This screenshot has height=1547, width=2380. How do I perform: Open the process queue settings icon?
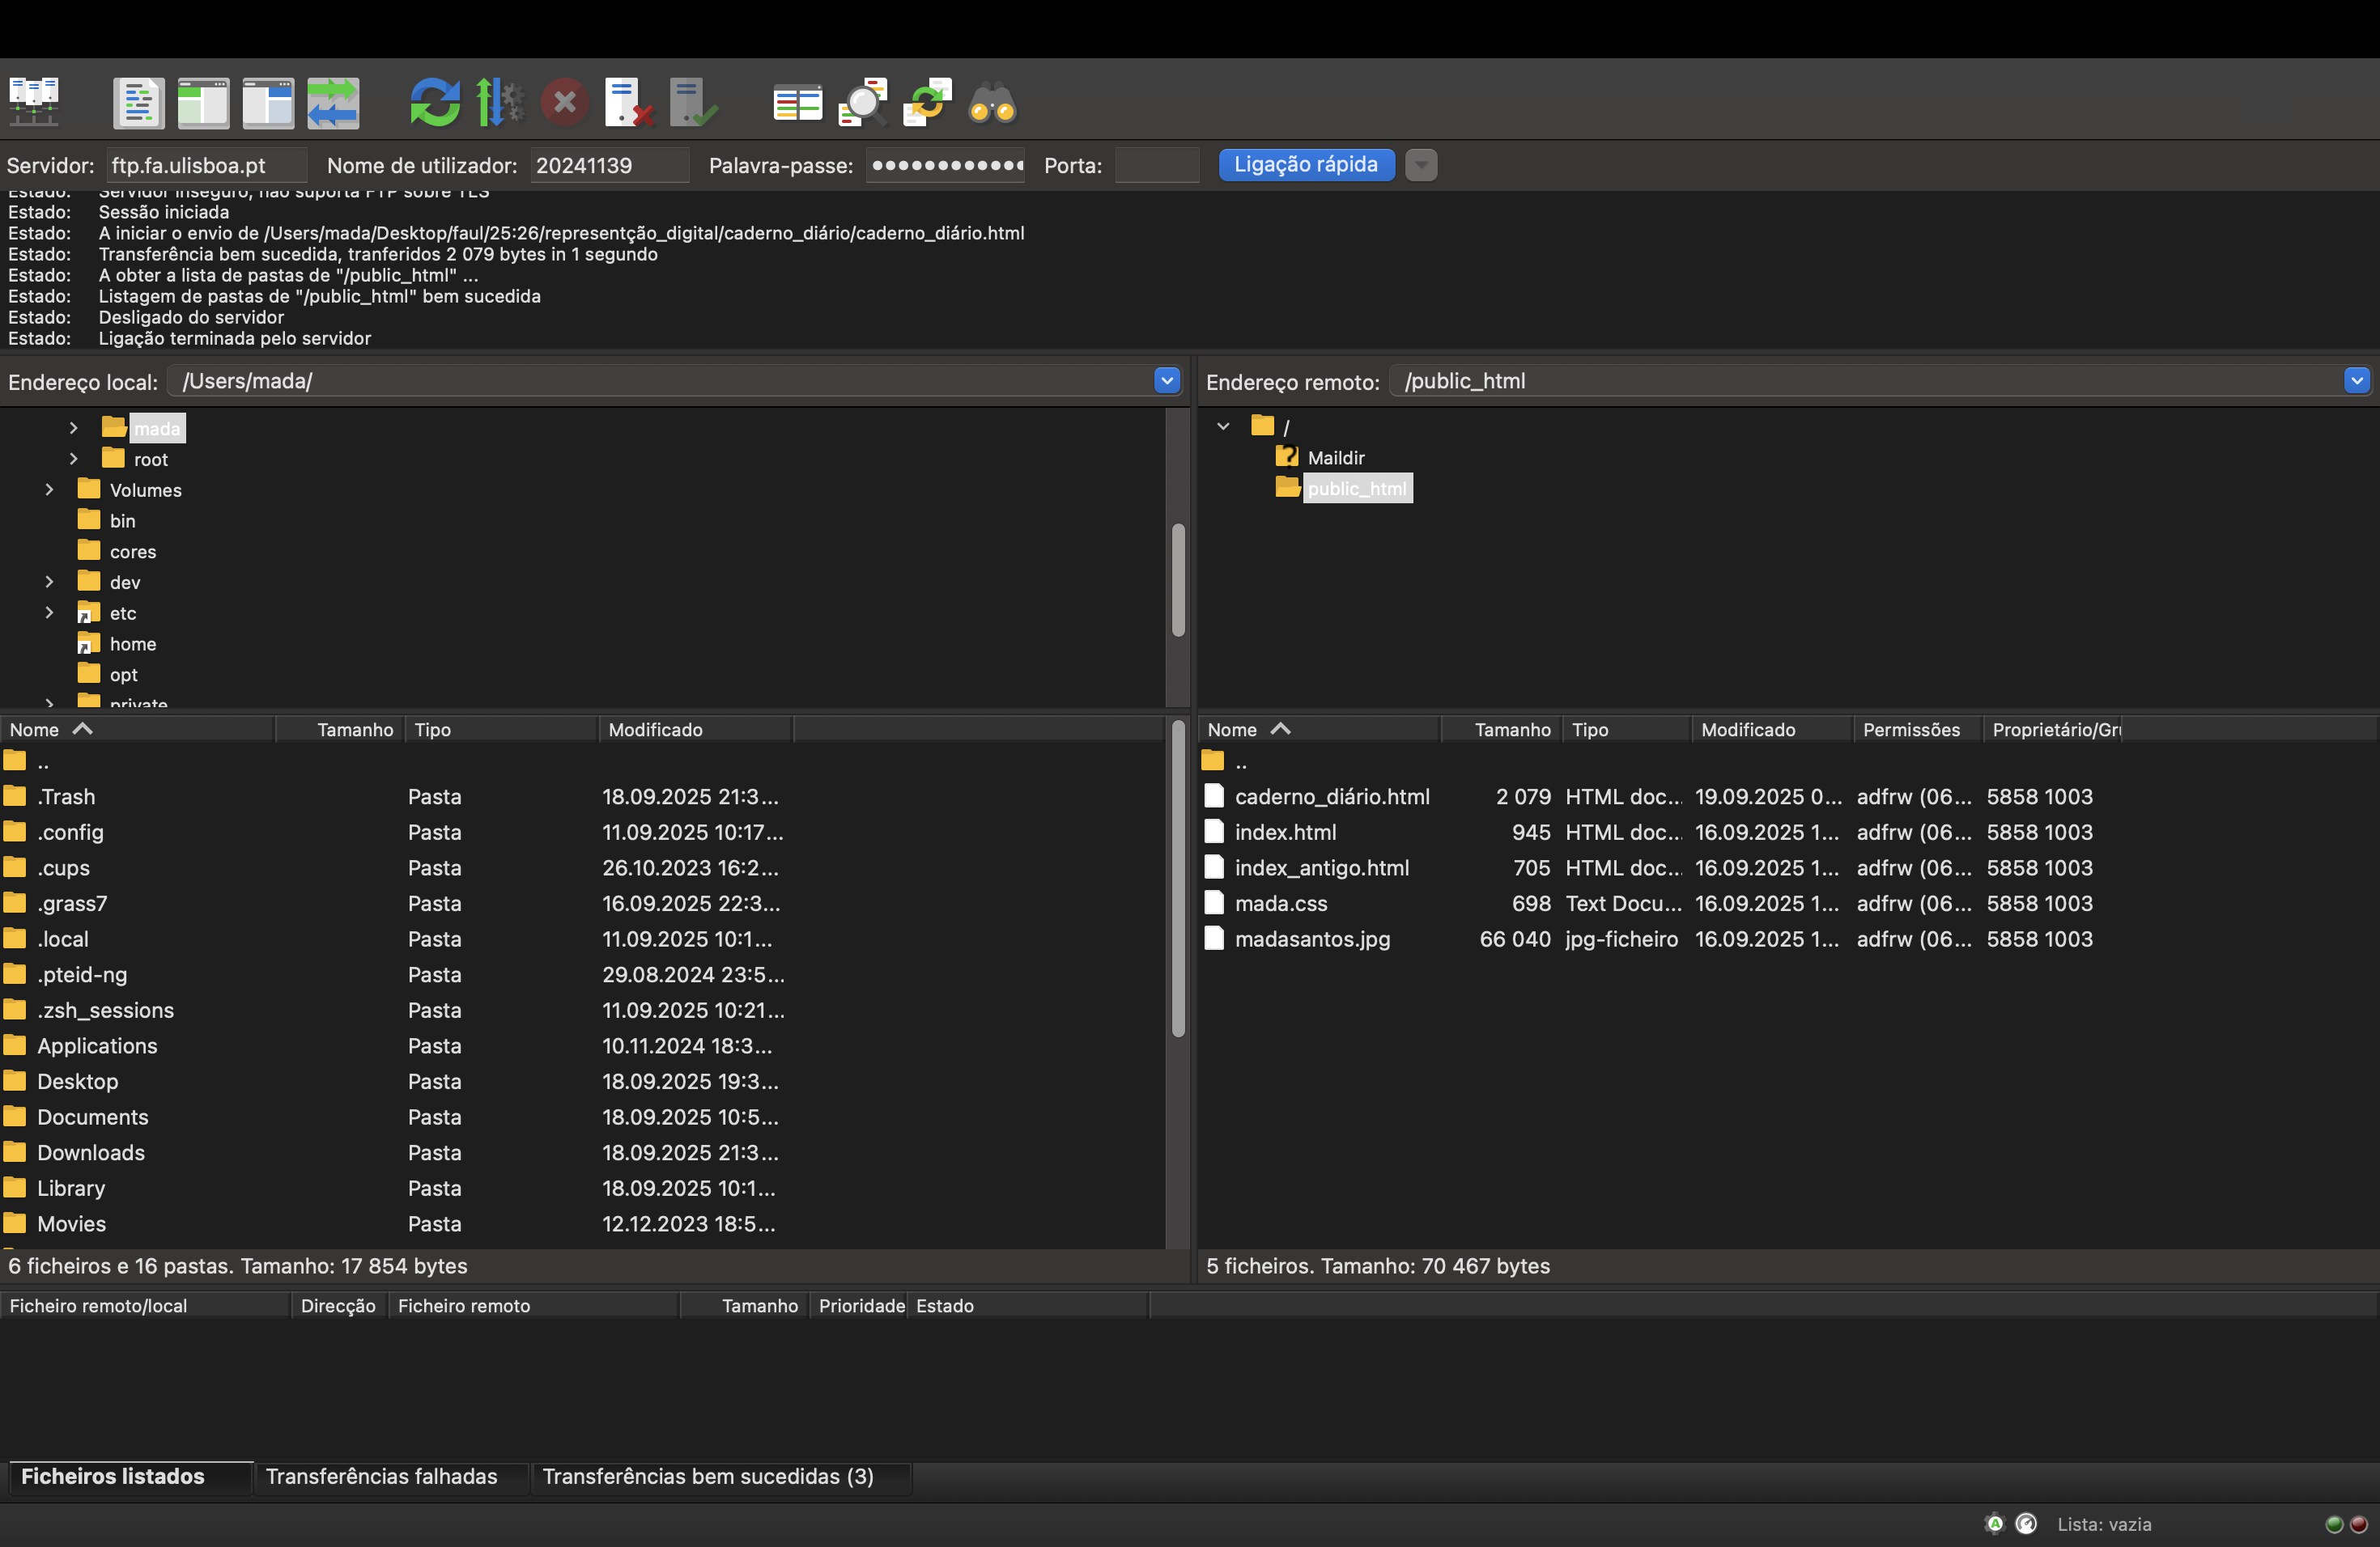pos(499,102)
